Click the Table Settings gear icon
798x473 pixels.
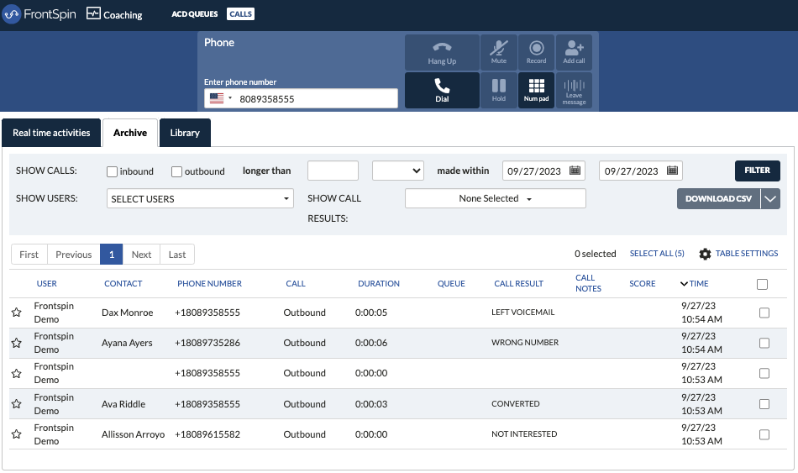pyautogui.click(x=705, y=254)
